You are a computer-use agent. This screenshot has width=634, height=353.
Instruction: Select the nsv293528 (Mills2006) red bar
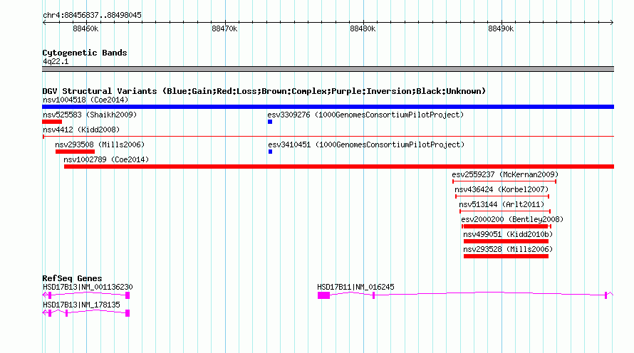[x=506, y=256]
